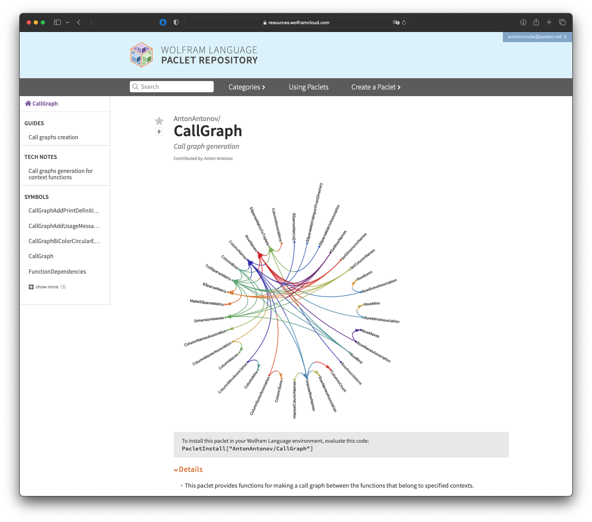The height and width of the screenshot is (522, 592).
Task: Click the home icon beside CallGraph
Action: 28,103
